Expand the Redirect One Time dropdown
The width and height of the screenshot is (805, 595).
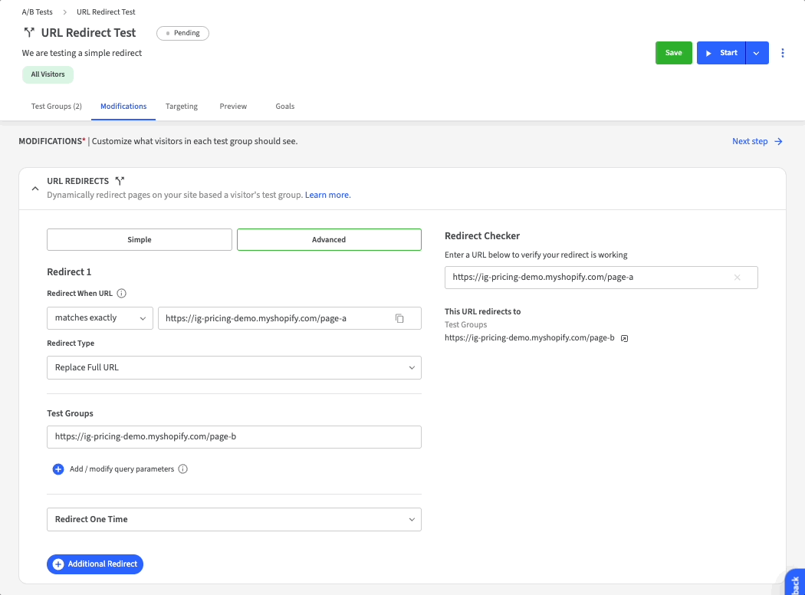[234, 519]
